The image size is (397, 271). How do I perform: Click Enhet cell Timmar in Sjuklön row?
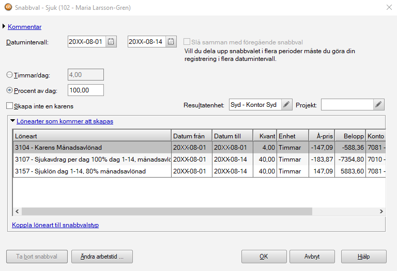coord(293,171)
